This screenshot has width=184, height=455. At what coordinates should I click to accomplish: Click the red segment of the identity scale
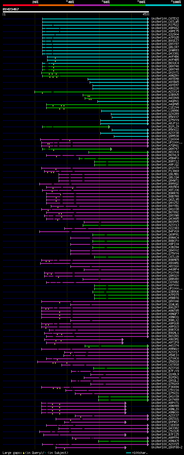(x=21, y=5)
